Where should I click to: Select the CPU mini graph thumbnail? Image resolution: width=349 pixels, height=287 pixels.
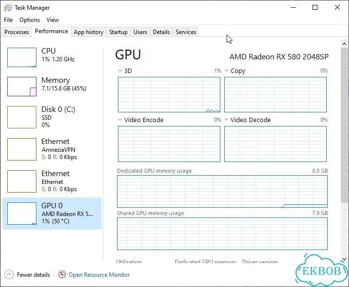[22, 57]
